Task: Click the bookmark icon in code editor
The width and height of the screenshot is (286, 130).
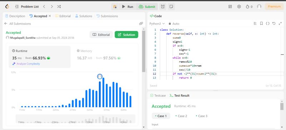Action: click(261, 24)
